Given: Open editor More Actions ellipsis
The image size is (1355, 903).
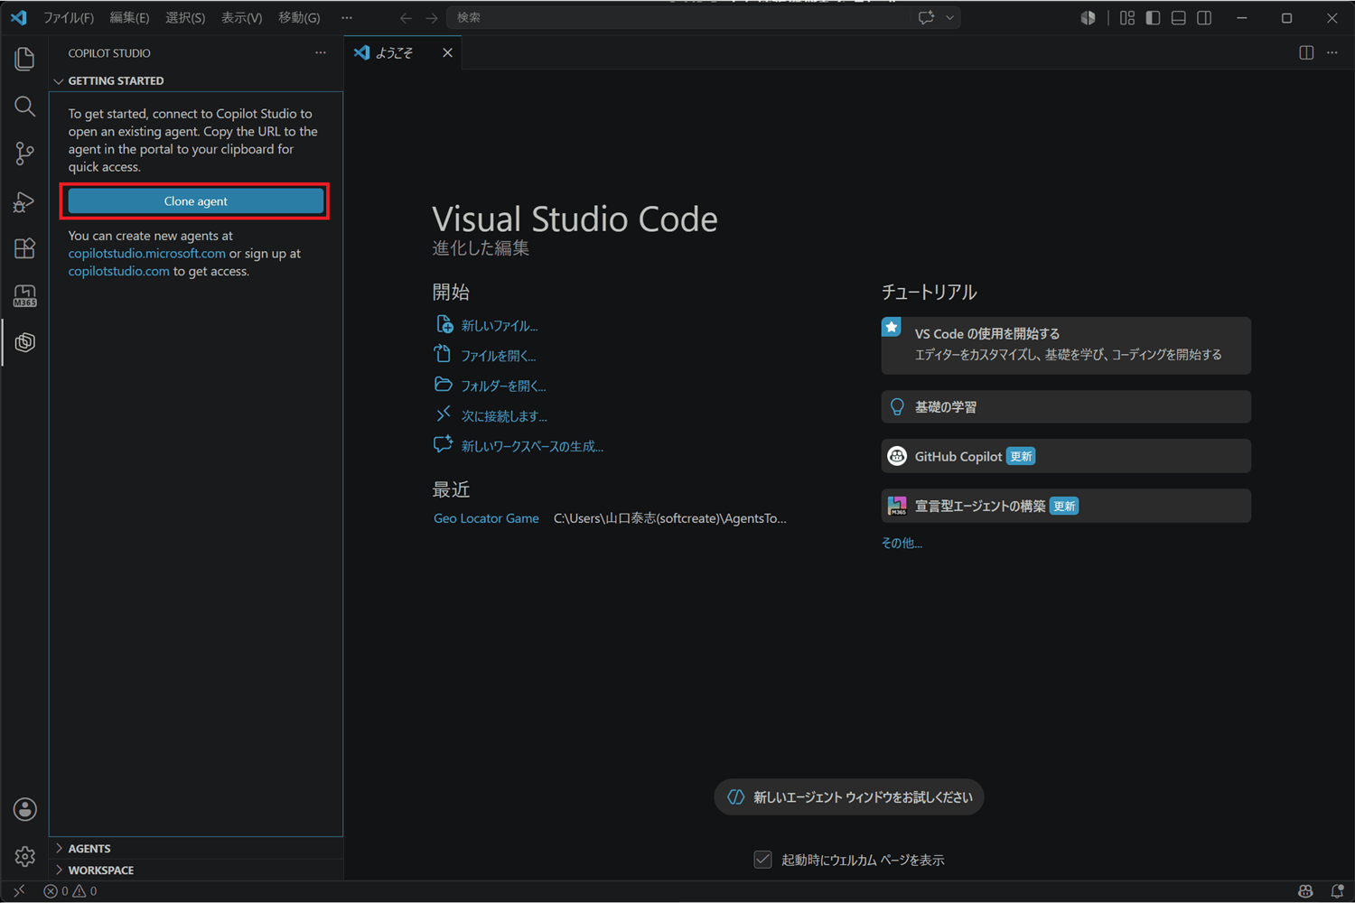Looking at the screenshot, I should click(x=1332, y=52).
